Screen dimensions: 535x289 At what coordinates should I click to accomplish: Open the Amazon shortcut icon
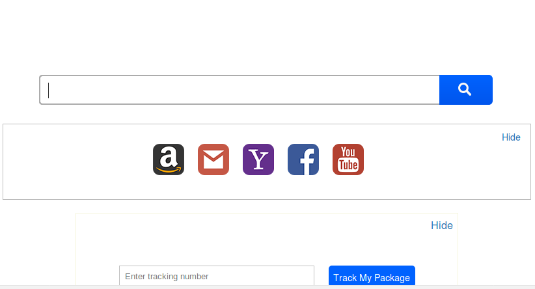[x=169, y=159]
